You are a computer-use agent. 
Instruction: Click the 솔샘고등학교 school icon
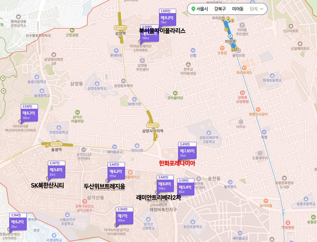coord(37,77)
